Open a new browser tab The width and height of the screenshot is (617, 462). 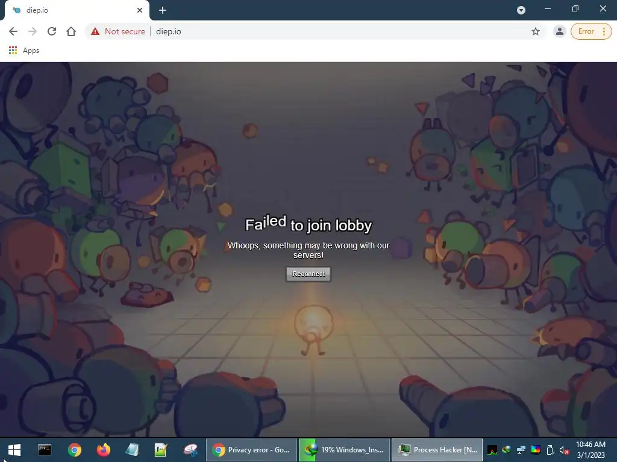point(163,10)
